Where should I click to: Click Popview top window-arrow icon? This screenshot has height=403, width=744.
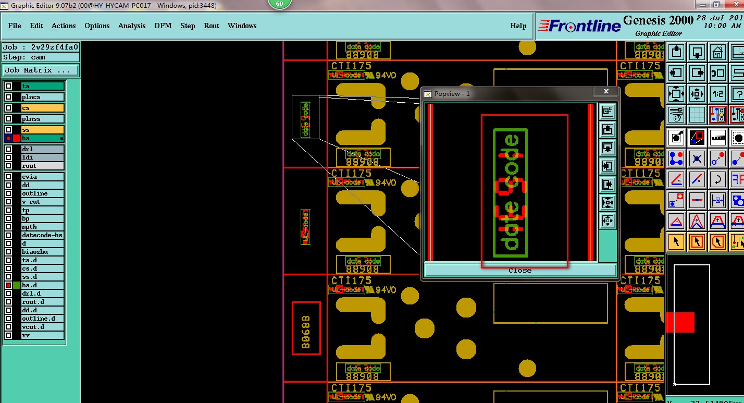607,111
